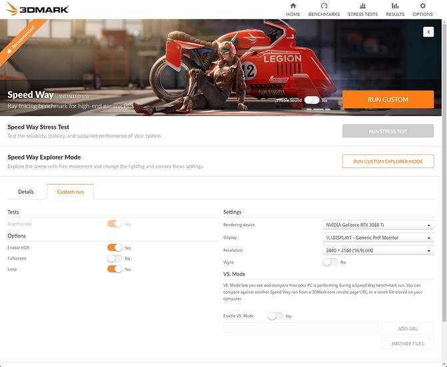Toggle Enable Sound switch
This screenshot has width=447, height=367.
point(312,100)
